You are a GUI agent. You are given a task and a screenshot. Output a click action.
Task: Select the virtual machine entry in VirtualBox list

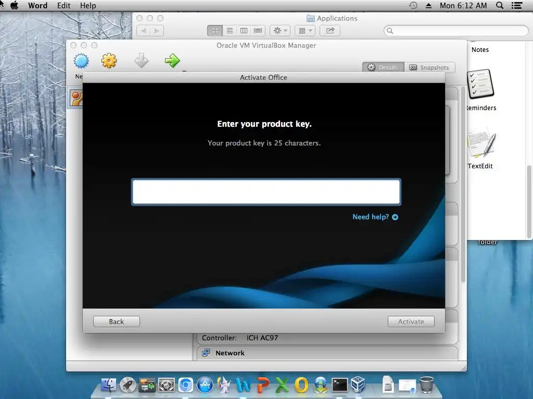(x=76, y=98)
